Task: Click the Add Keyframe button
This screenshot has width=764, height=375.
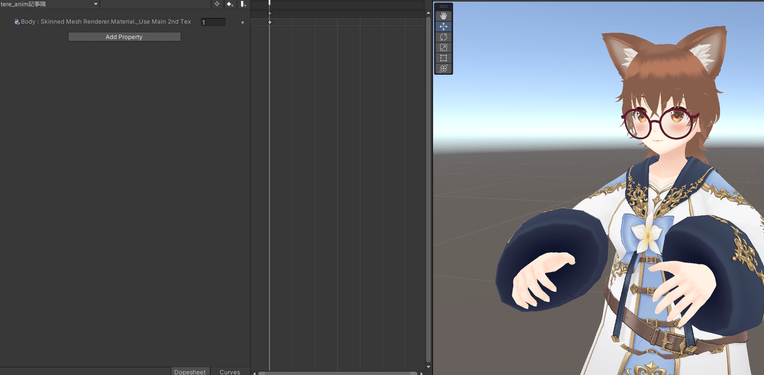Action: click(x=230, y=4)
